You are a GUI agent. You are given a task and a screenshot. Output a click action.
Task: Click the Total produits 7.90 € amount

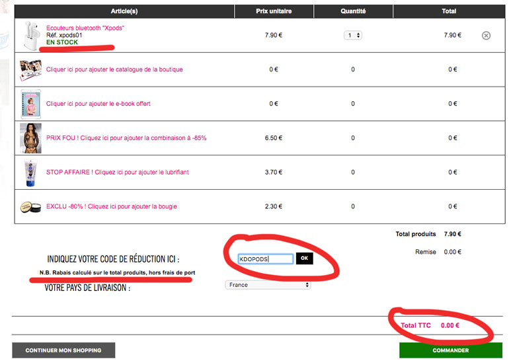point(453,234)
